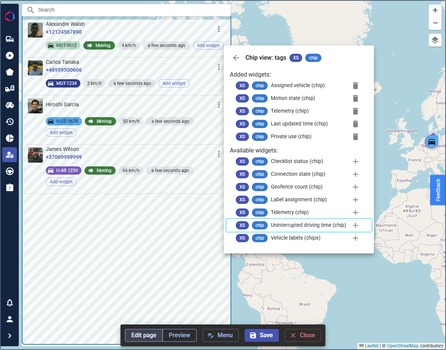Open the Menu in the bottom bar
Viewport: 446px width, 350px height.
click(x=220, y=335)
